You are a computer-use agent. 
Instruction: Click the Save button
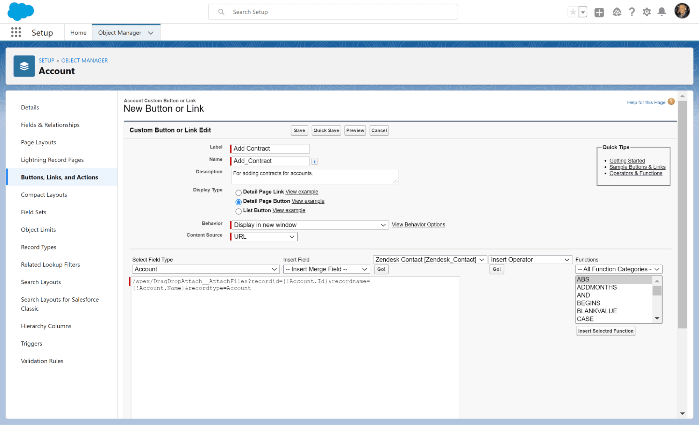click(x=299, y=130)
